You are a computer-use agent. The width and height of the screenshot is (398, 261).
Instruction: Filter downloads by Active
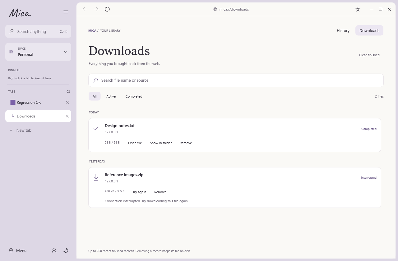(111, 96)
